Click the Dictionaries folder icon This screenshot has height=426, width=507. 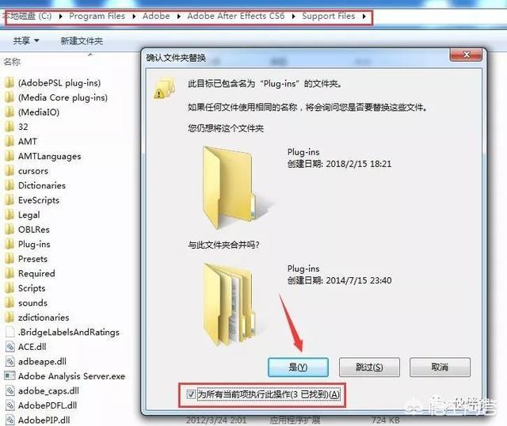pos(10,185)
